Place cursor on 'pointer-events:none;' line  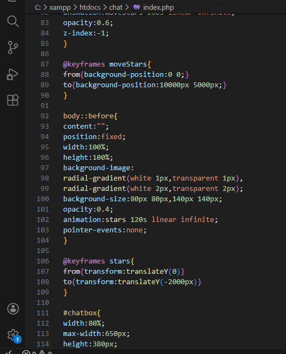[x=105, y=230]
